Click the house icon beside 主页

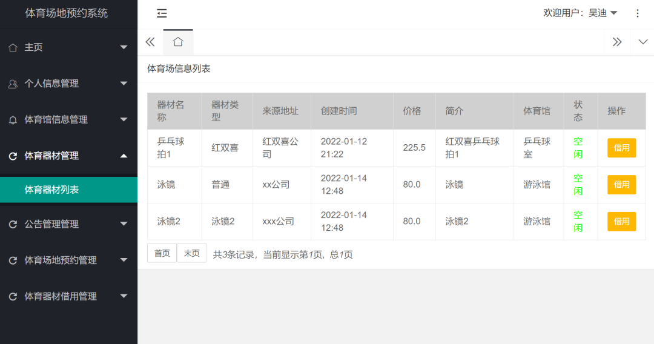coord(13,47)
